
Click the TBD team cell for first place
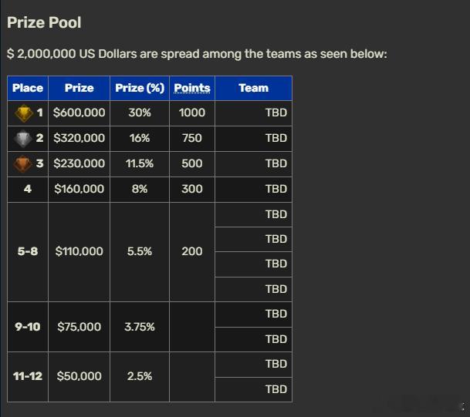tap(254, 113)
